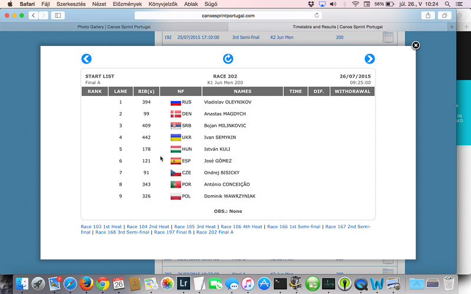Go to the previous race with the left arrow

pos(87,59)
